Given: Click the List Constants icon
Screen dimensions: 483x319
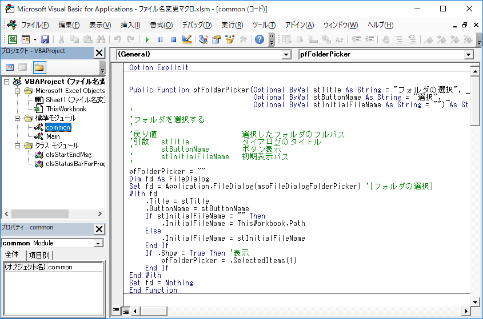Looking at the screenshot, I should click(300, 39).
